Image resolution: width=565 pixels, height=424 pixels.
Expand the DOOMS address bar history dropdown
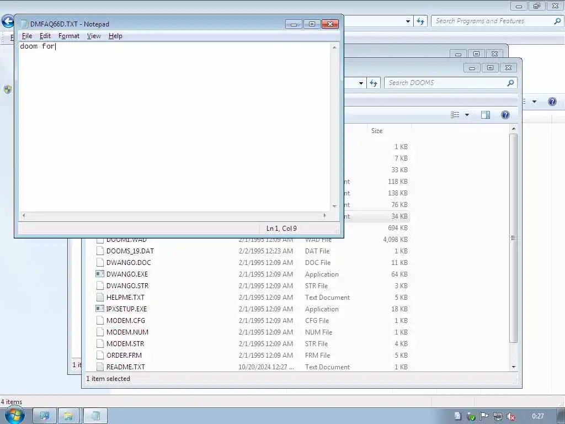(x=361, y=83)
